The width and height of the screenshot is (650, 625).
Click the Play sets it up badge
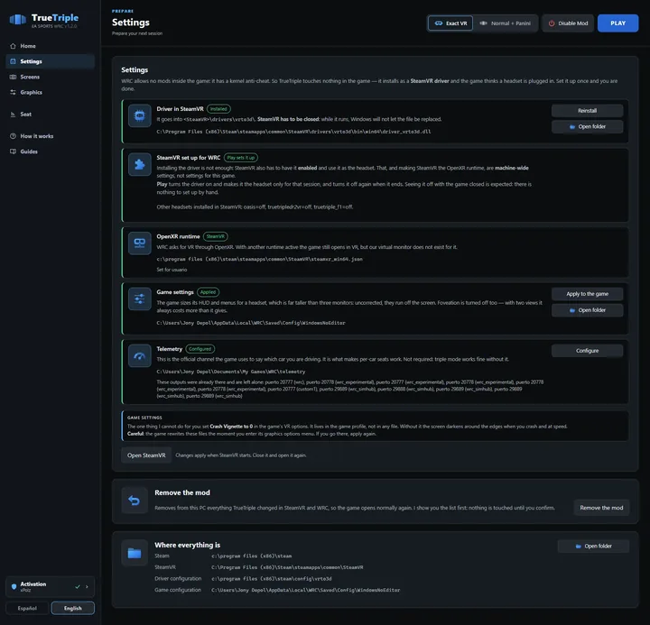coord(241,158)
